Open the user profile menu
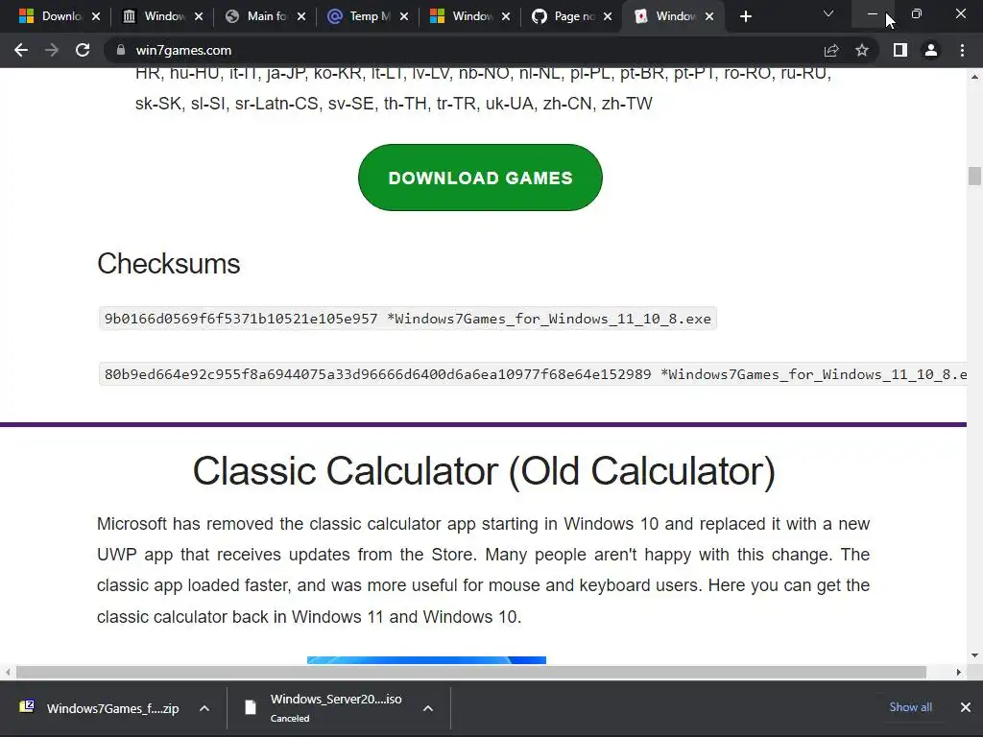 pyautogui.click(x=931, y=50)
